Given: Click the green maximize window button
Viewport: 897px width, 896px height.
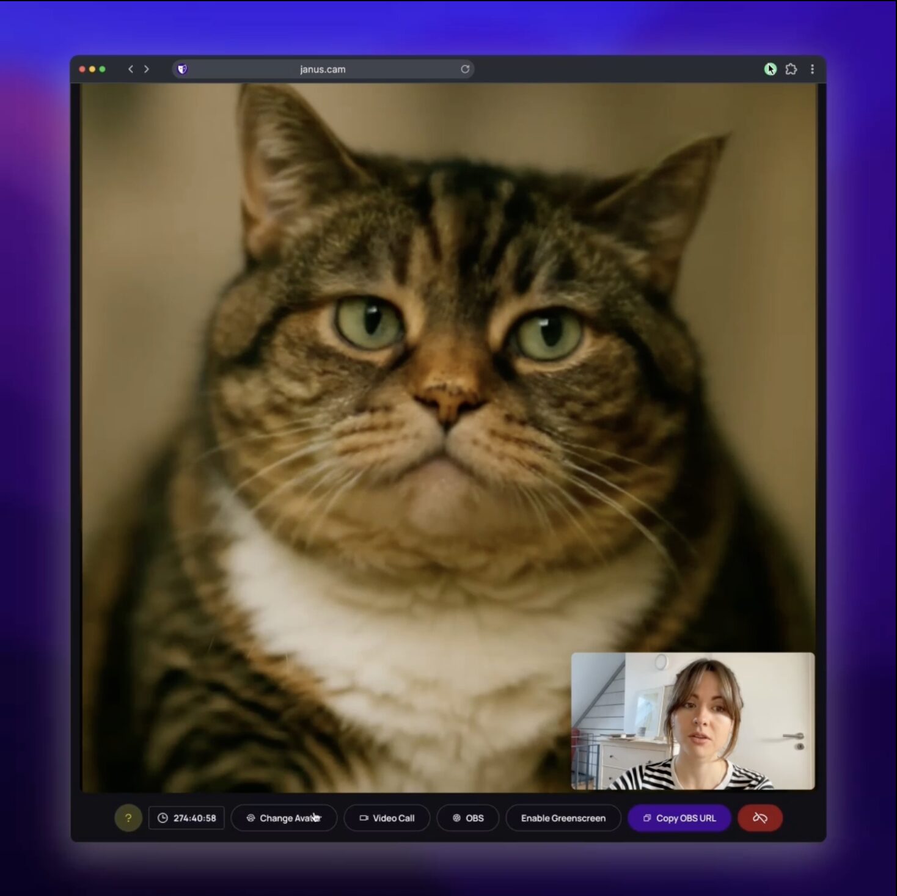Looking at the screenshot, I should [x=103, y=69].
